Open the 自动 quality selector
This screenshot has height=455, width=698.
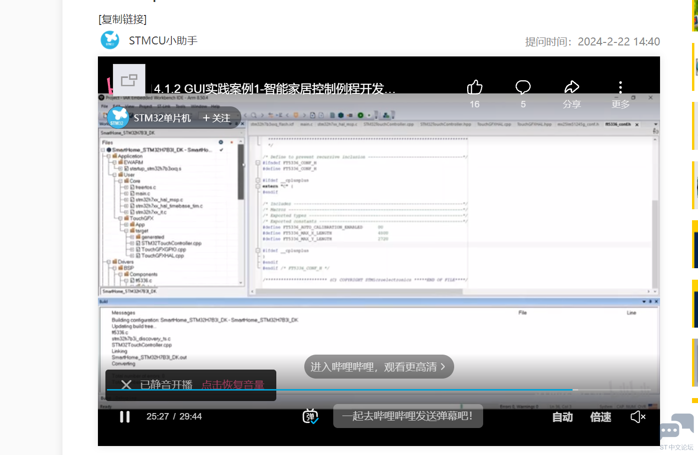[563, 417]
